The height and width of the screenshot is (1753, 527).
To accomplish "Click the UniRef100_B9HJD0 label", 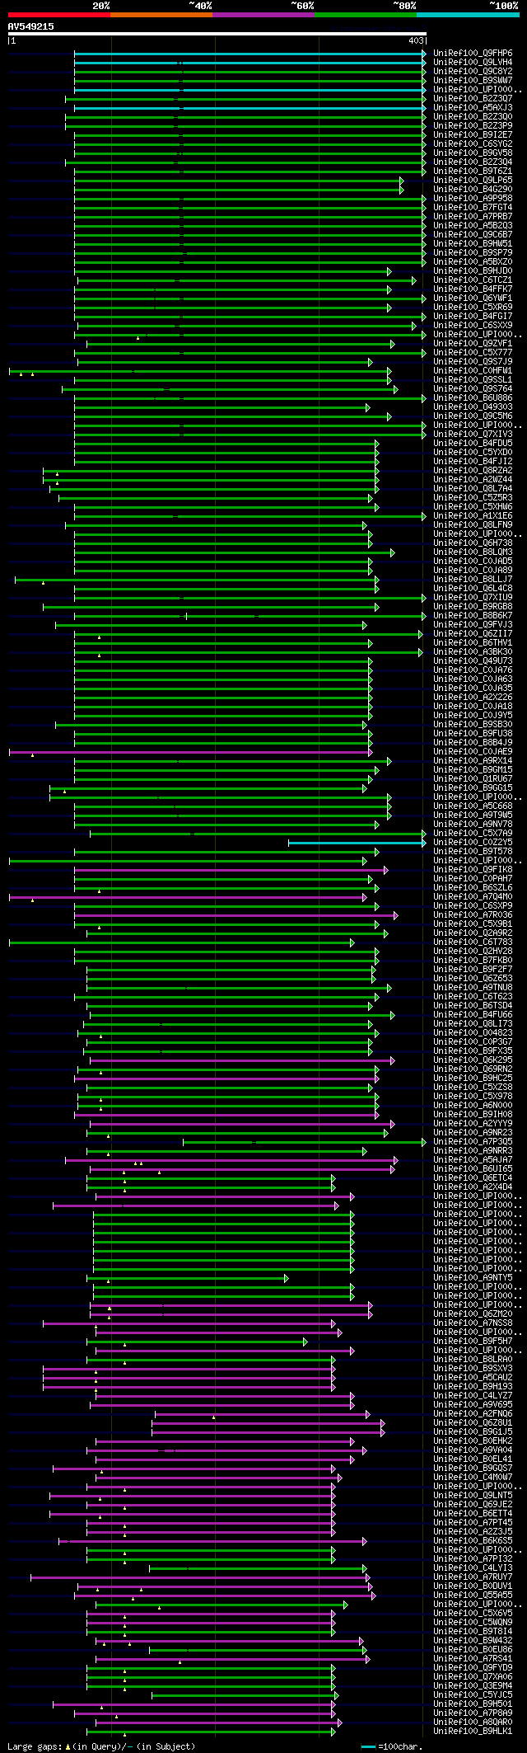I will [473, 270].
